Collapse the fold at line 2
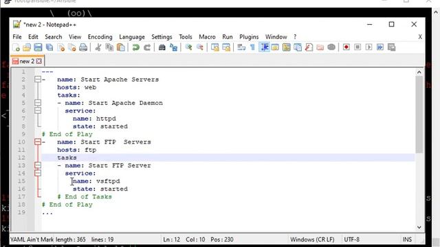 click(x=38, y=80)
